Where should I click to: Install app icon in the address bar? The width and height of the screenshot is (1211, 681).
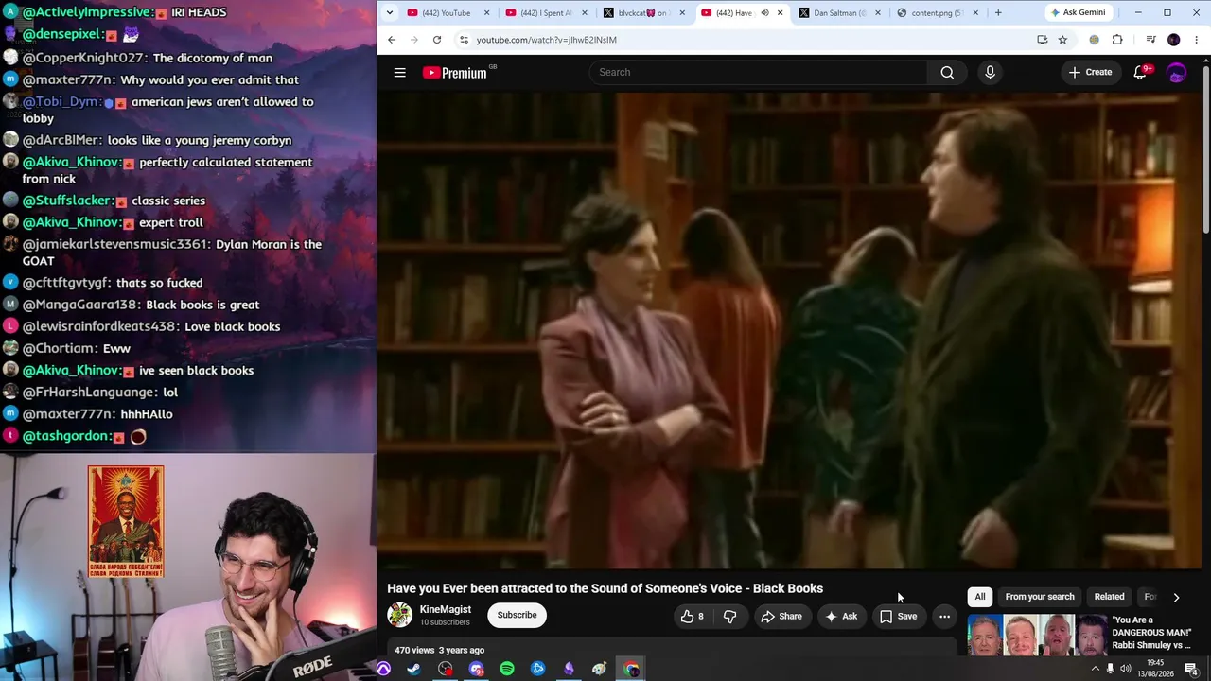click(1043, 40)
